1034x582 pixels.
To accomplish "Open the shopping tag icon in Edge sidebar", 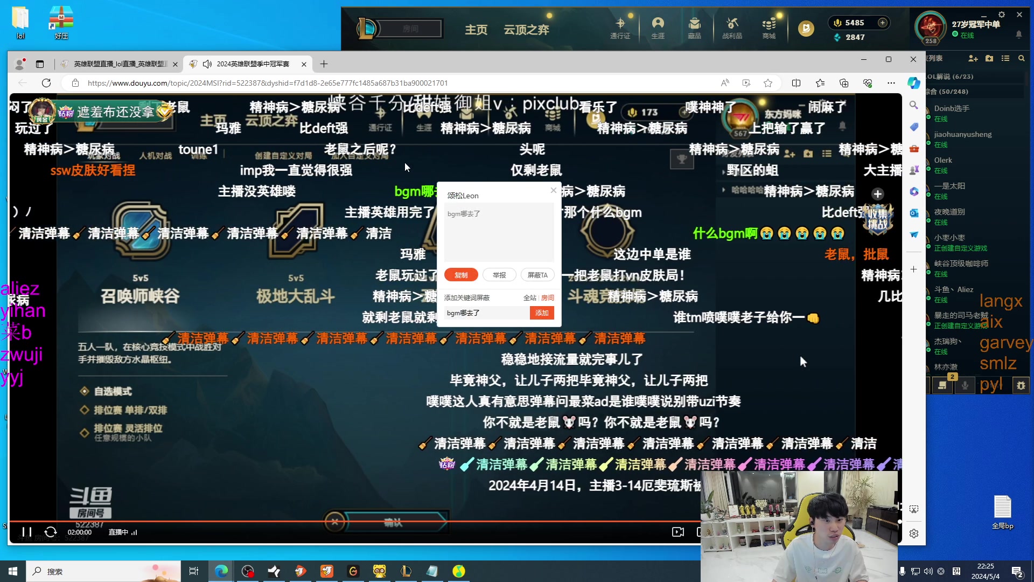I will [x=914, y=127].
